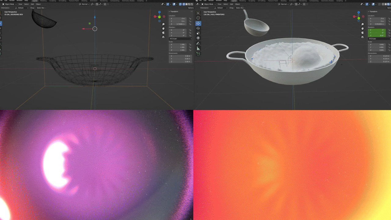Switch perspective/orthographic grid icon in left viewport
Screen dimensions: 391x220
[x=163, y=37]
